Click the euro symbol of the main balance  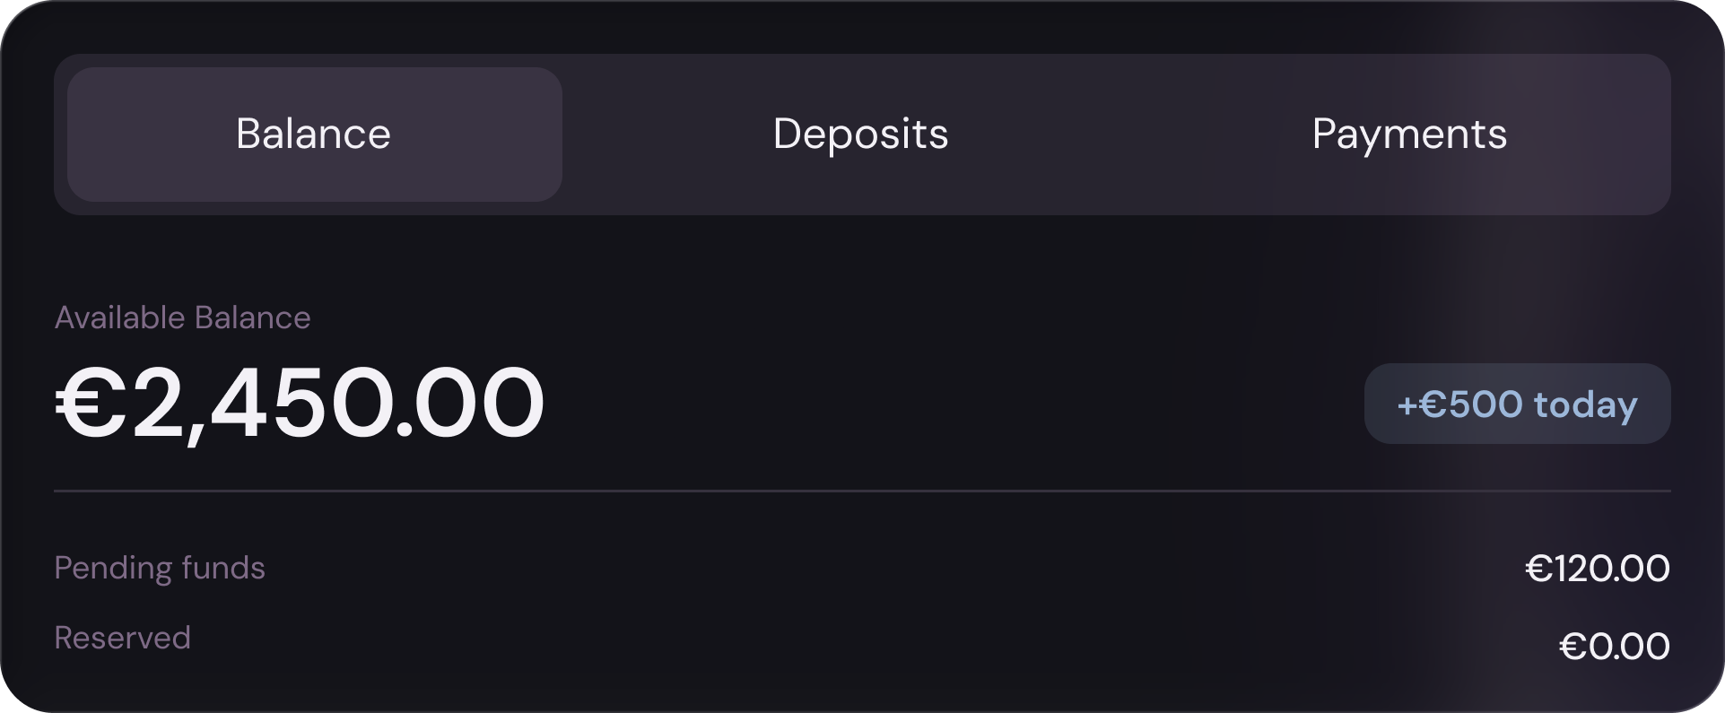(91, 403)
